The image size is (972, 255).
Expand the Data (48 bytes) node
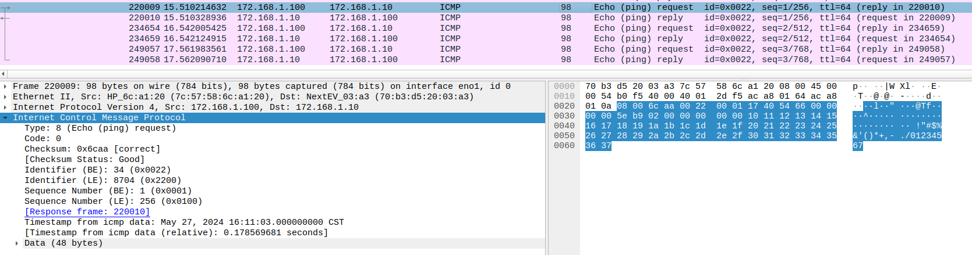tap(16, 243)
